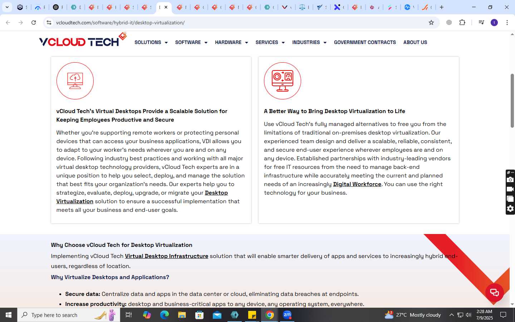Click the vCloud Tech logo

pyautogui.click(x=83, y=40)
